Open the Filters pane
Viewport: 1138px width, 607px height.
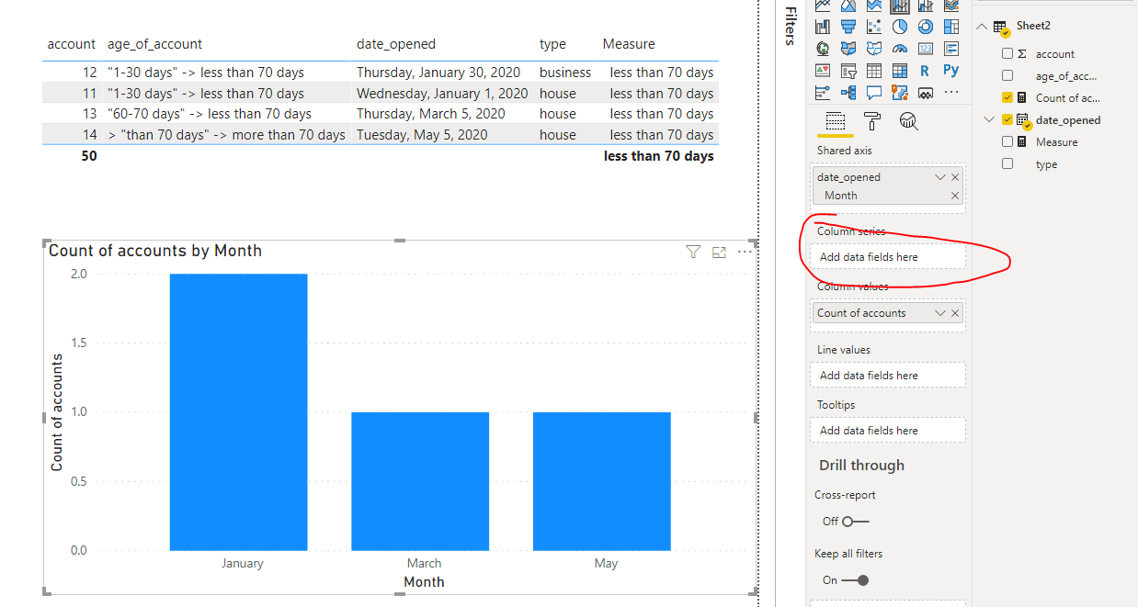[x=790, y=26]
